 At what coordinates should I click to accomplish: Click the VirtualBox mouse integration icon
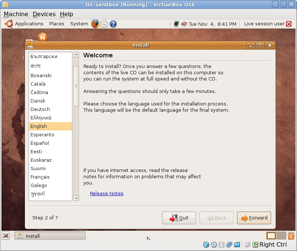[x=247, y=245]
